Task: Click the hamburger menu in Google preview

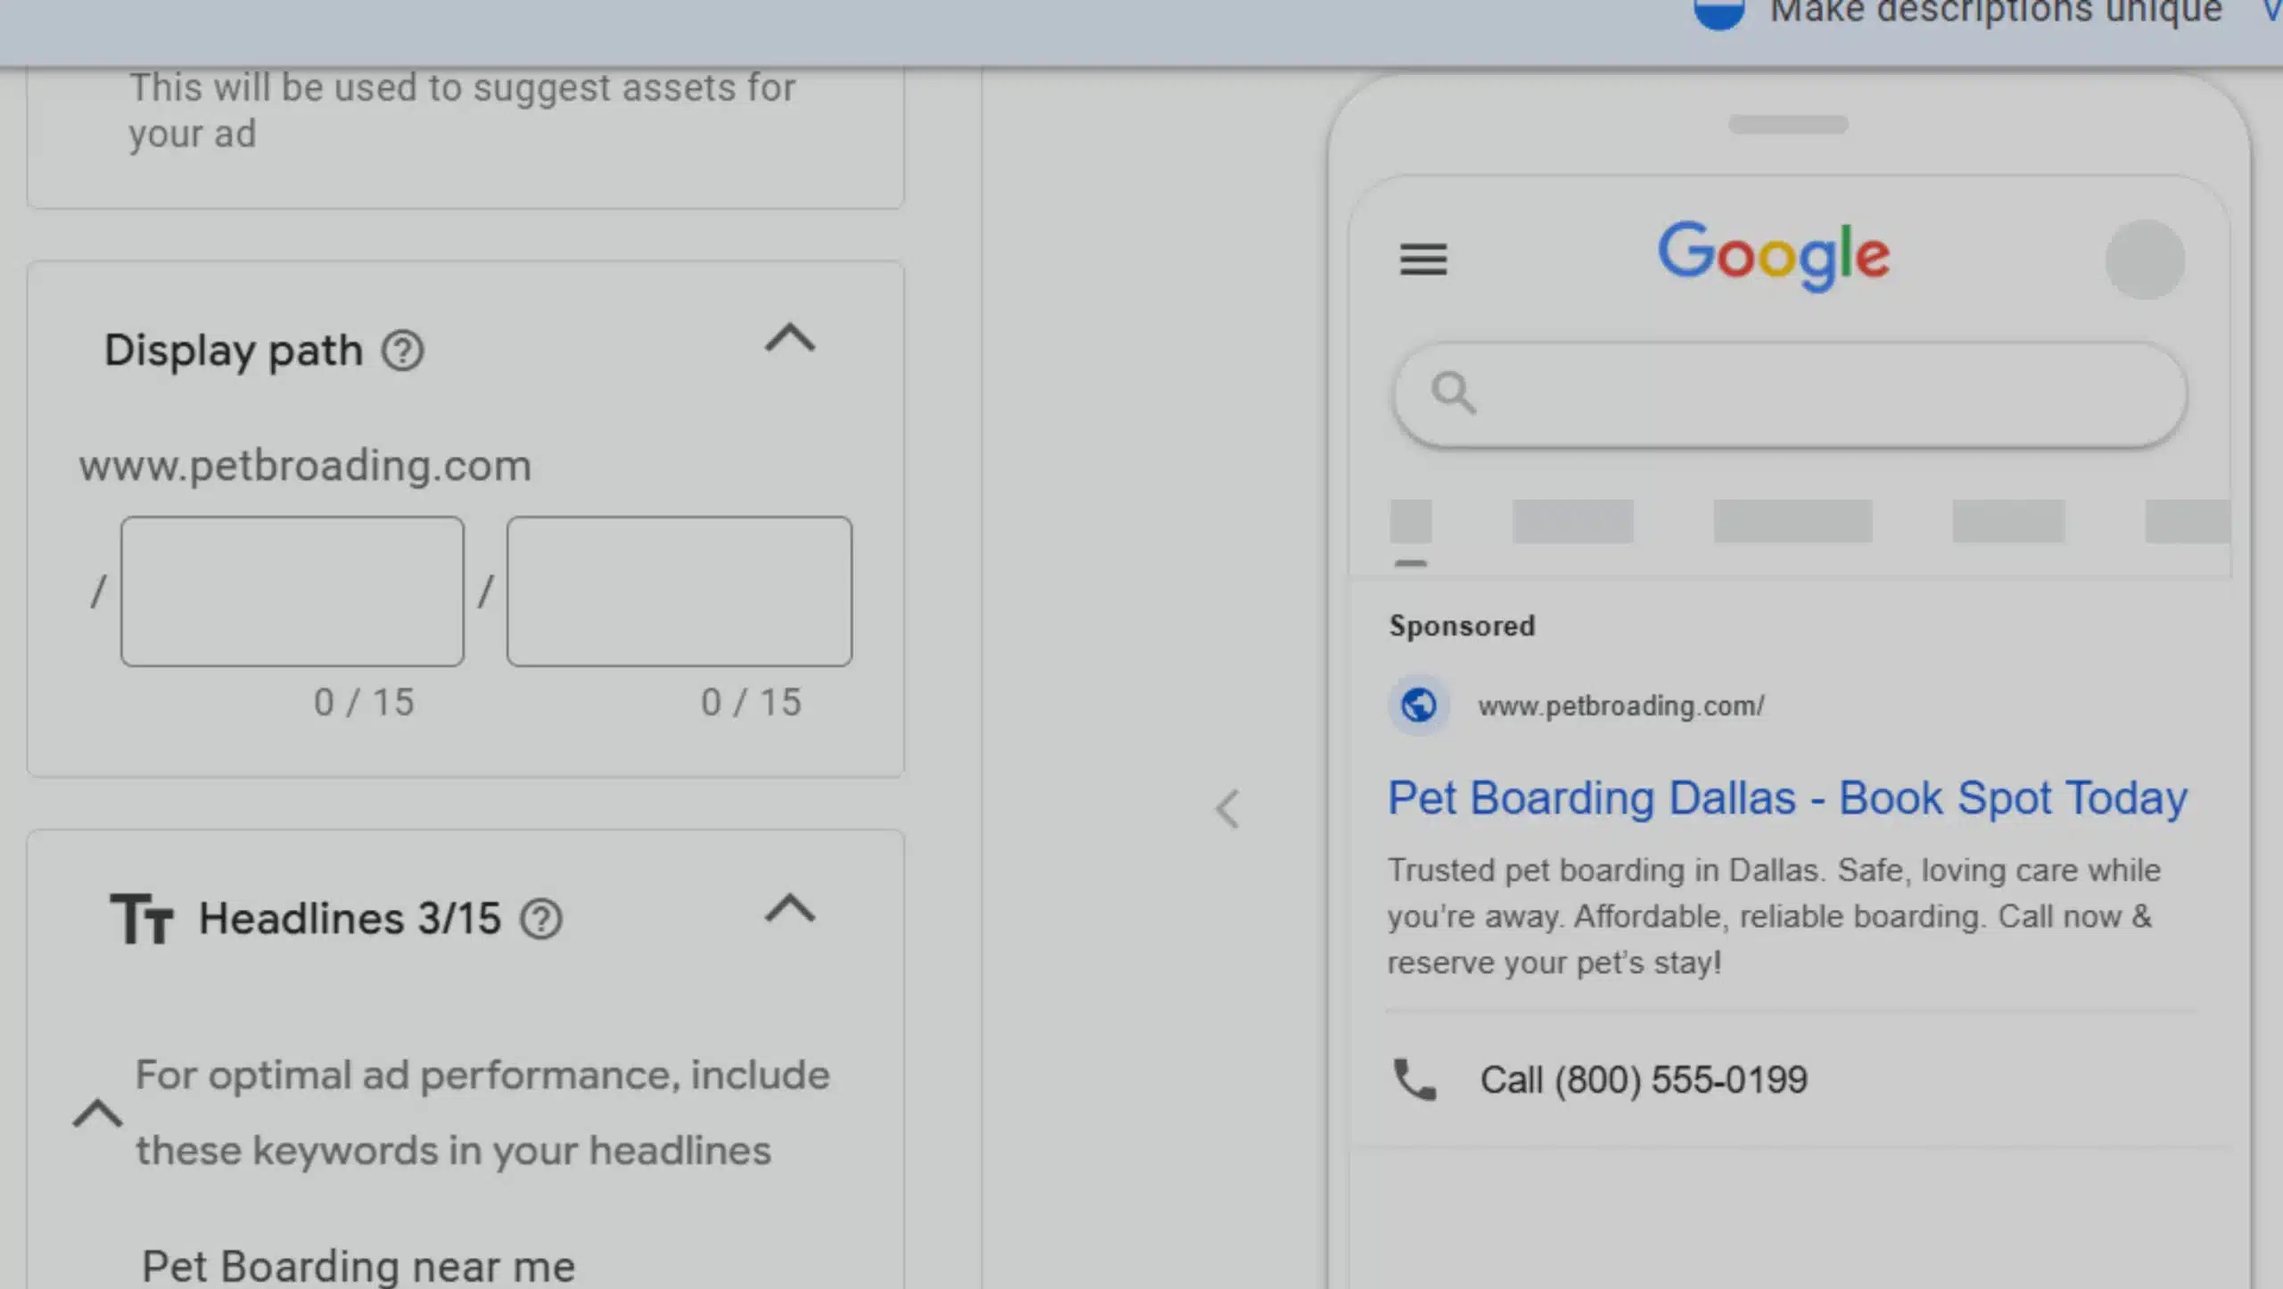Action: click(1422, 260)
